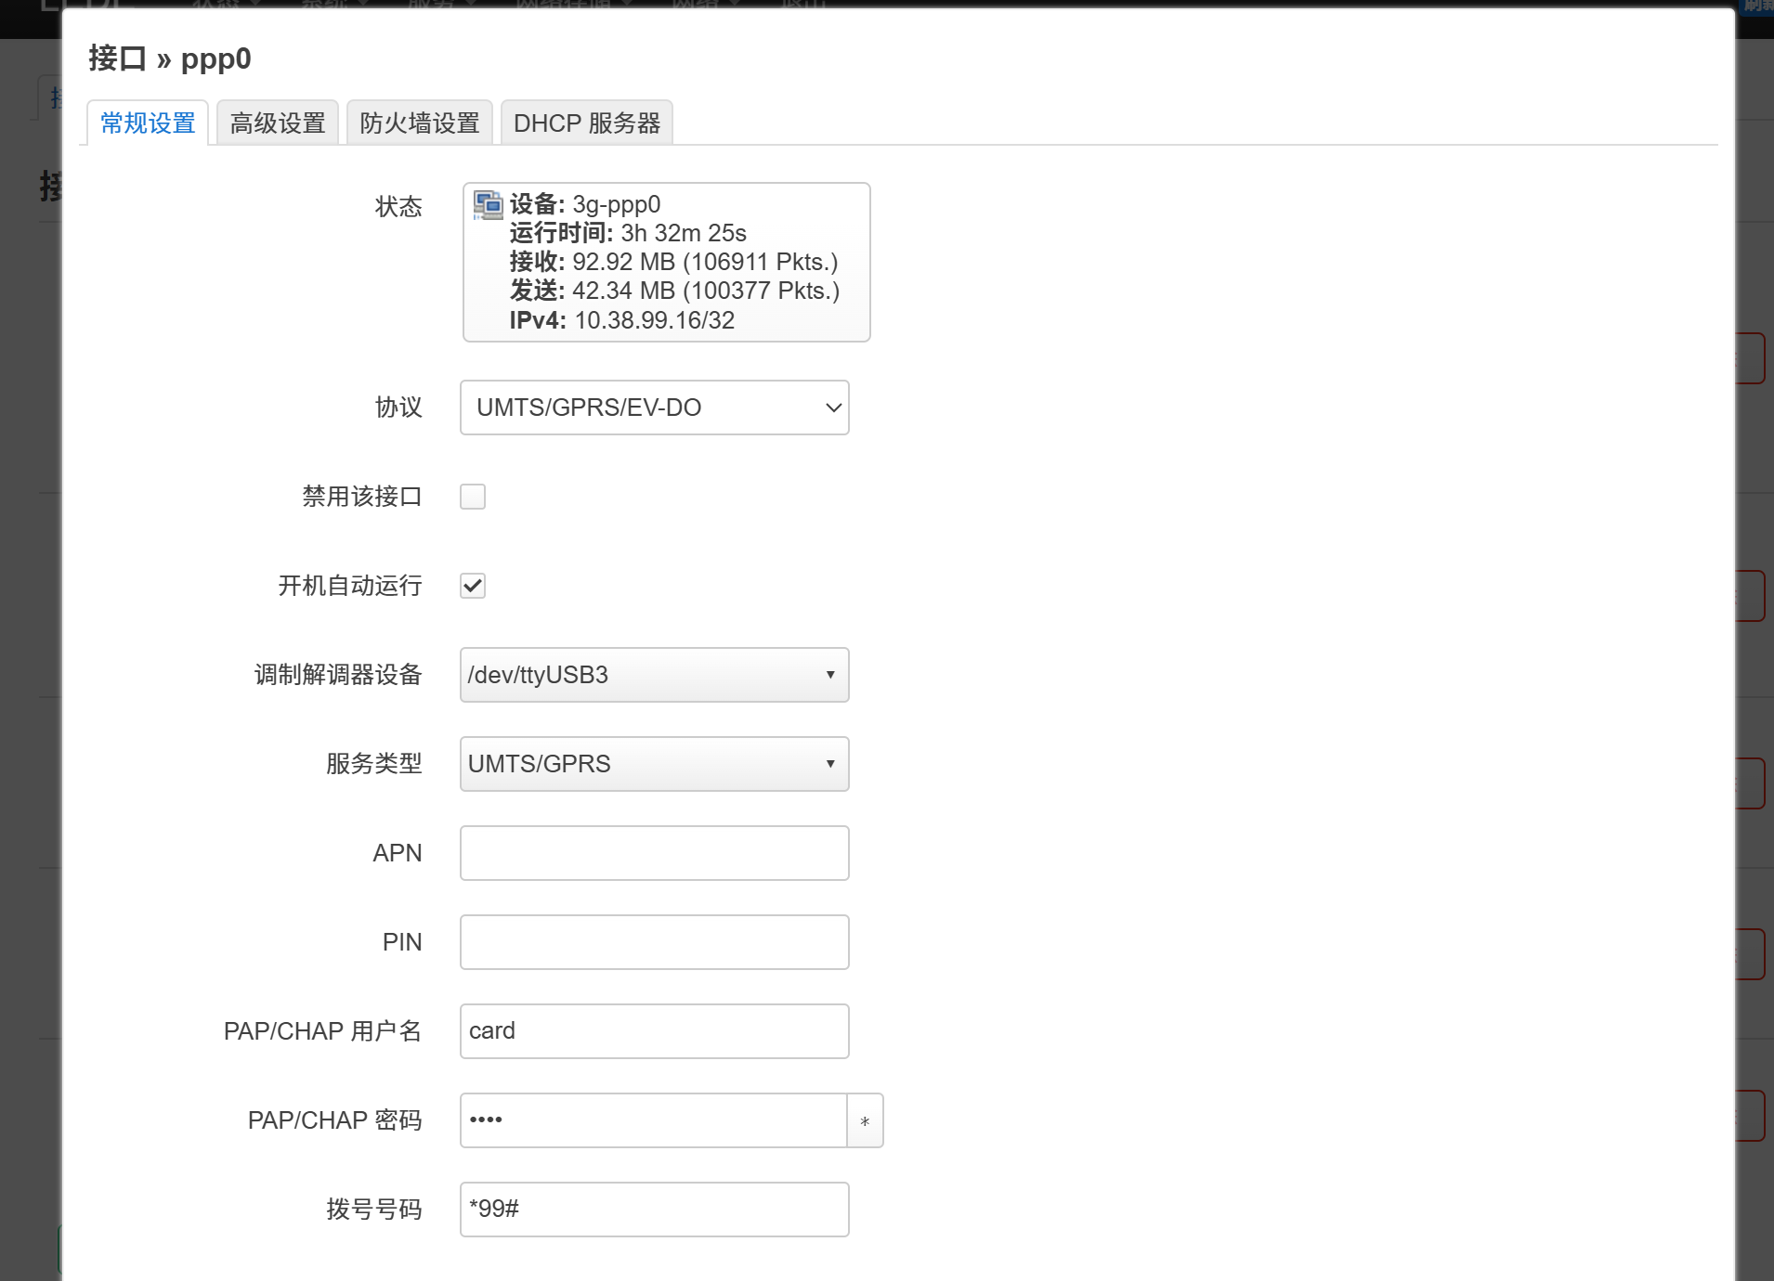The width and height of the screenshot is (1774, 1281).
Task: Open the 状态 menu in top bar
Action: (x=215, y=6)
